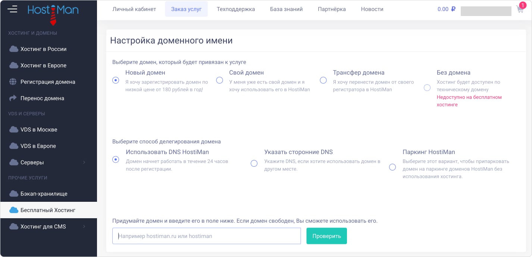
Task: Select the cloud icon next to Хостинг в России
Action: coord(14,49)
